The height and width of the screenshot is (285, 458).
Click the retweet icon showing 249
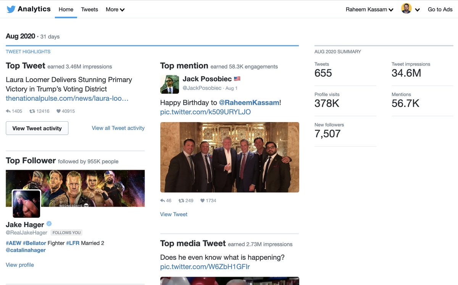click(x=181, y=200)
